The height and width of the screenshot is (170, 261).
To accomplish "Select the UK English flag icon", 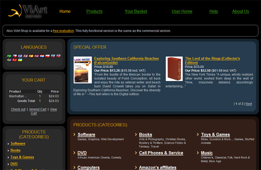I will (26, 56).
